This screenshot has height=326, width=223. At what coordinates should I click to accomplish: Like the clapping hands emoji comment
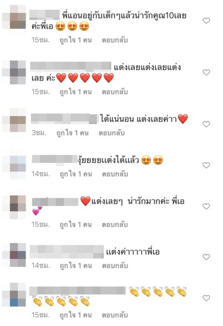pyautogui.click(x=206, y=298)
